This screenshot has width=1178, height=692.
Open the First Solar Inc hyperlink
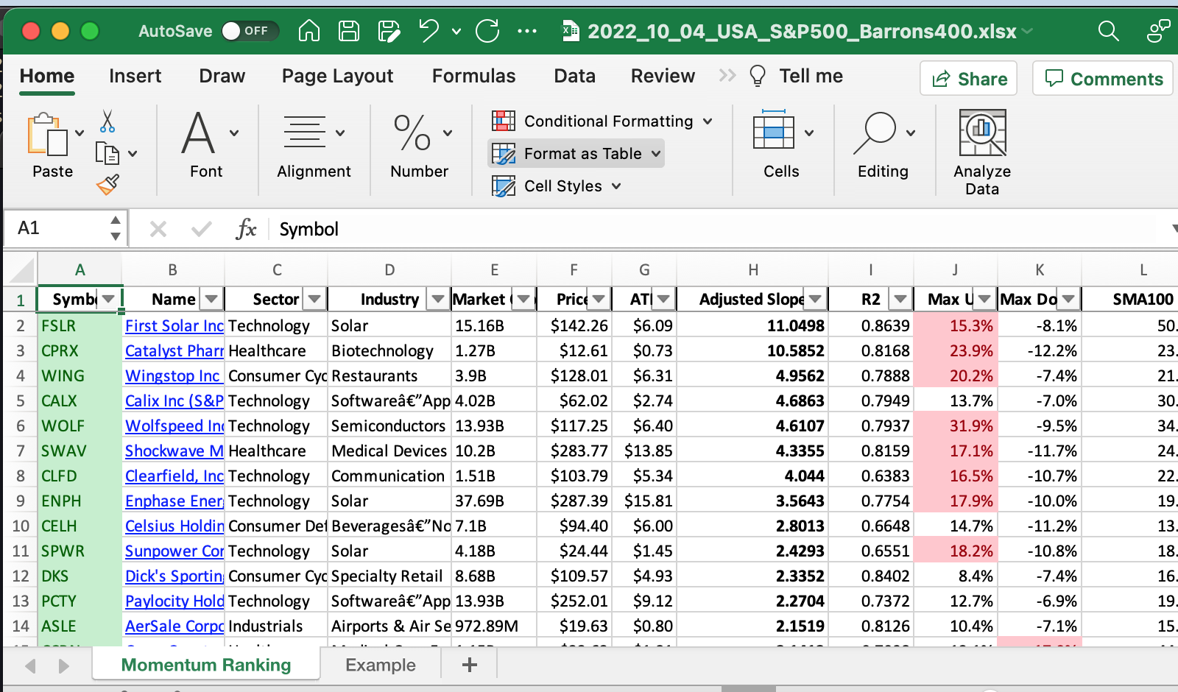[x=174, y=325]
